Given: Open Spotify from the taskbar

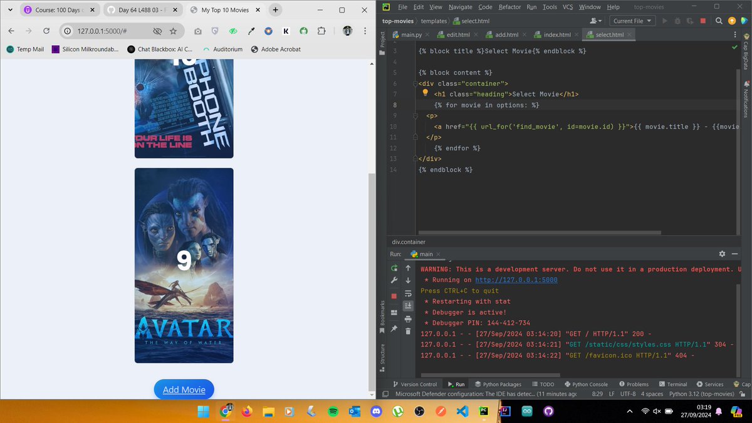Looking at the screenshot, I should (333, 411).
